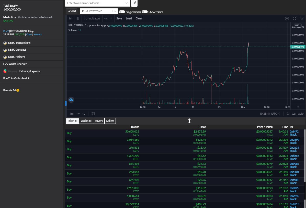
Task: Toggle percent scale on chart
Action: (x=288, y=114)
